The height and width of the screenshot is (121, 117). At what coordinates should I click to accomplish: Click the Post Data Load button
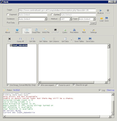pos(93,23)
